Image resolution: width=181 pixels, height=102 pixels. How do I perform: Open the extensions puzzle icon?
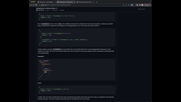click(x=137, y=5)
